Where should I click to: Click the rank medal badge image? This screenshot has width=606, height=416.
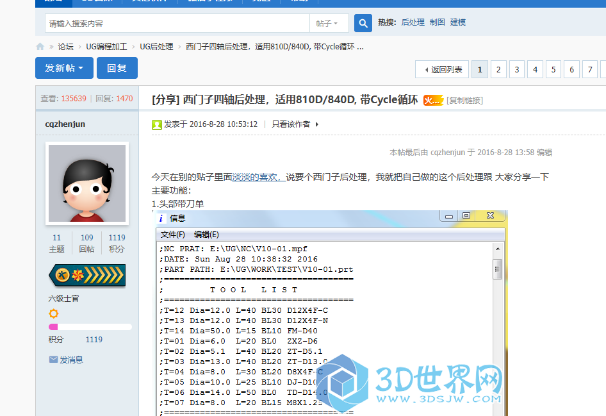[87, 275]
